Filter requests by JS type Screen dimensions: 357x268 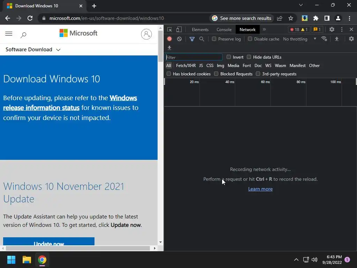(x=201, y=65)
